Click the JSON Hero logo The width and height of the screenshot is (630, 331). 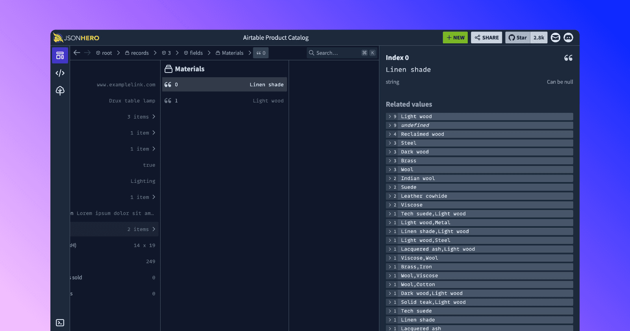(x=76, y=38)
